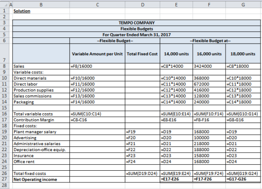Select row 8 header

(x=4, y=66)
